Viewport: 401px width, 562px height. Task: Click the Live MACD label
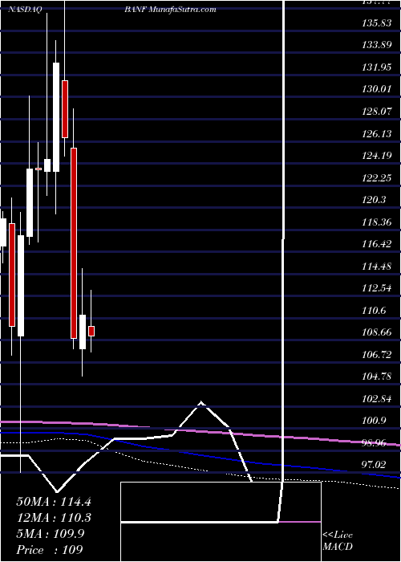click(x=338, y=541)
